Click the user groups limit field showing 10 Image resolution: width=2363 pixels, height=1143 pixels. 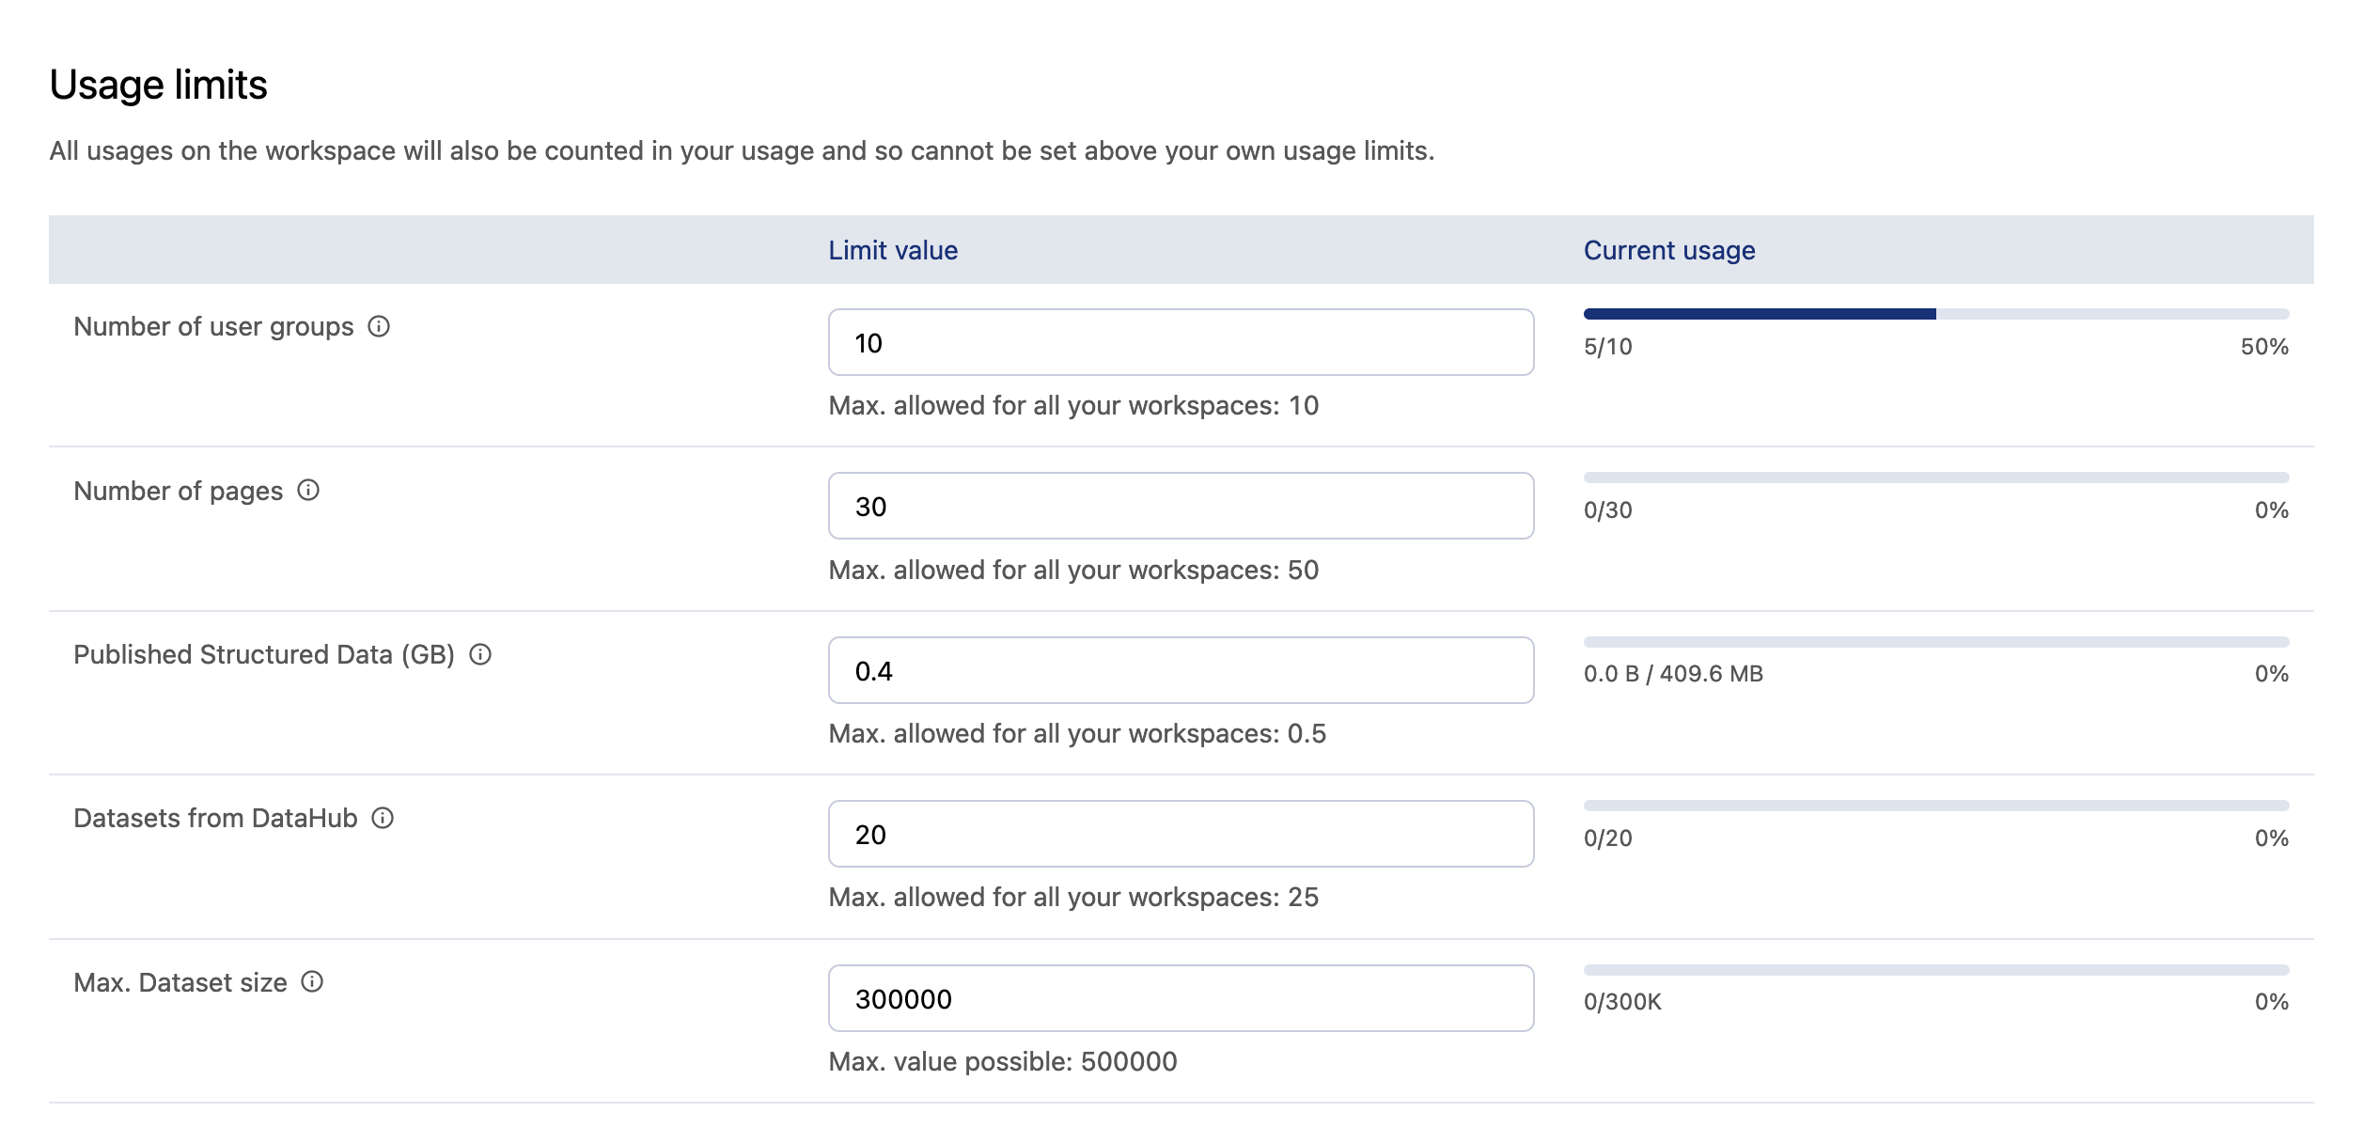pos(1181,343)
